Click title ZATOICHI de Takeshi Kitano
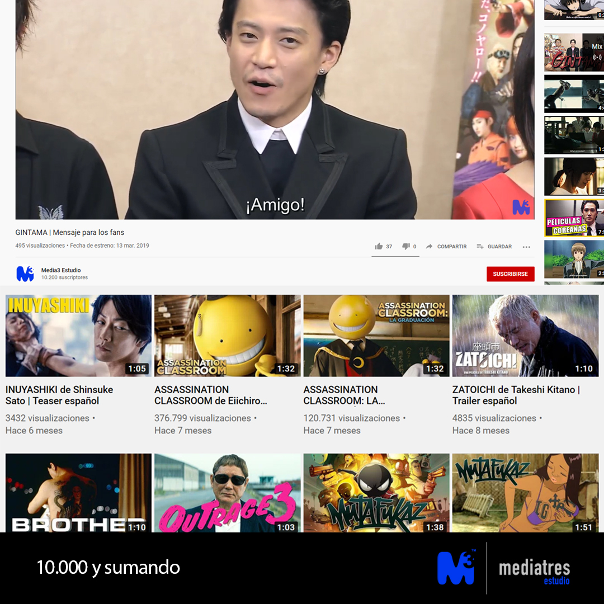Screen dimensions: 604x604 [x=516, y=395]
